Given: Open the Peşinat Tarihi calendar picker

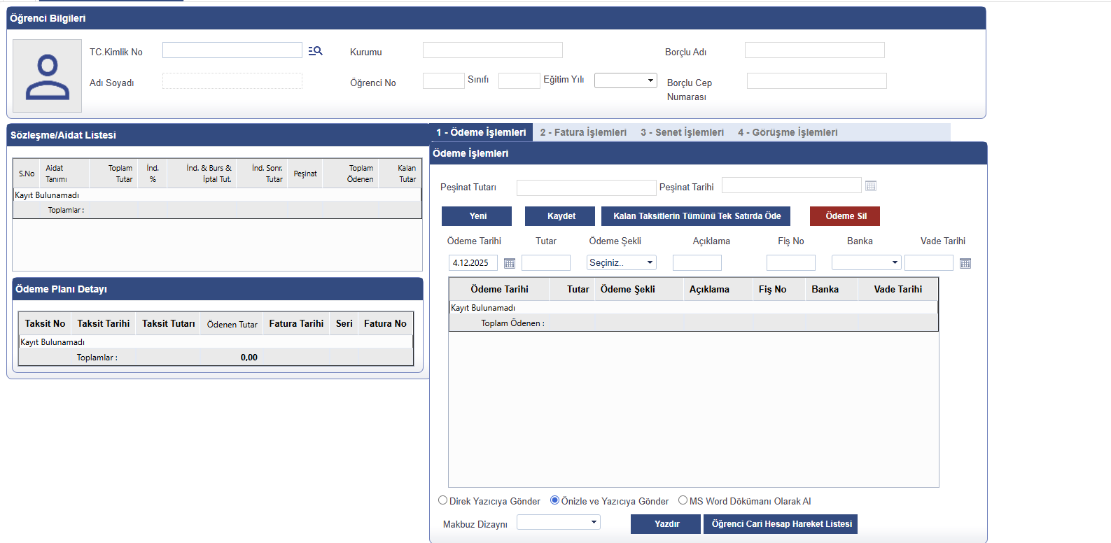Looking at the screenshot, I should (870, 186).
